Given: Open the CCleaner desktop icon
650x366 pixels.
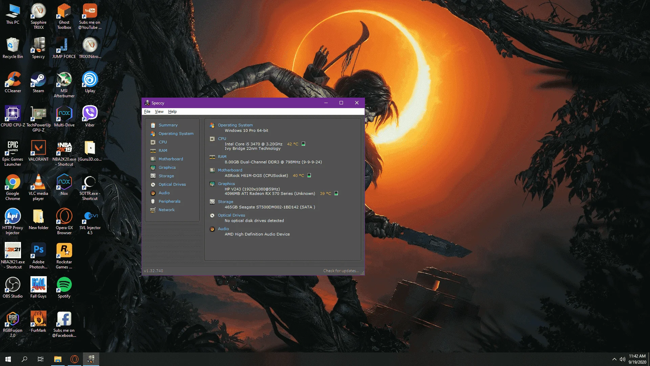Looking at the screenshot, I should click(13, 82).
